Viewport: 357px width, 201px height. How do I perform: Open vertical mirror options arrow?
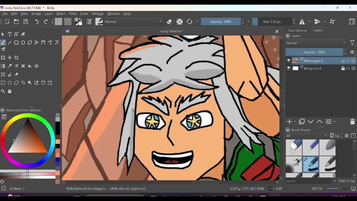click(325, 21)
